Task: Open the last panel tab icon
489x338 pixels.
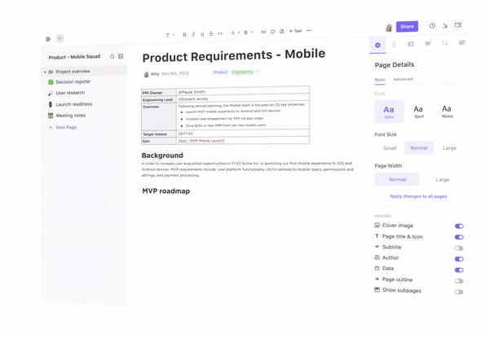Action: [462, 42]
